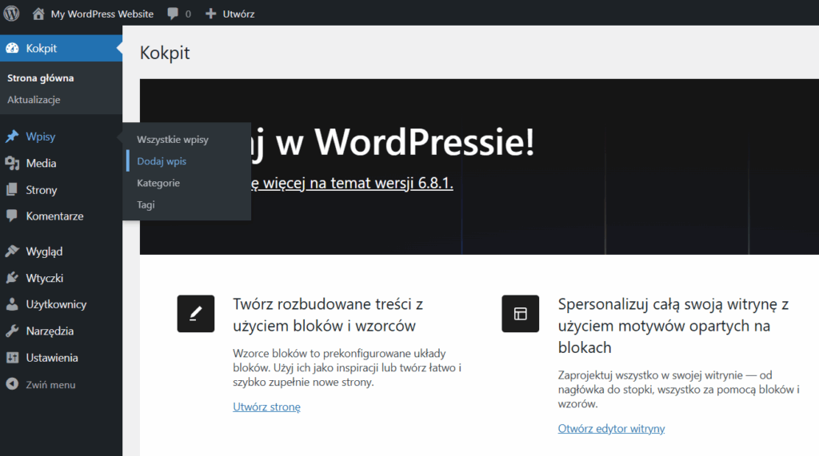Go to Strona główna submenu

40,78
